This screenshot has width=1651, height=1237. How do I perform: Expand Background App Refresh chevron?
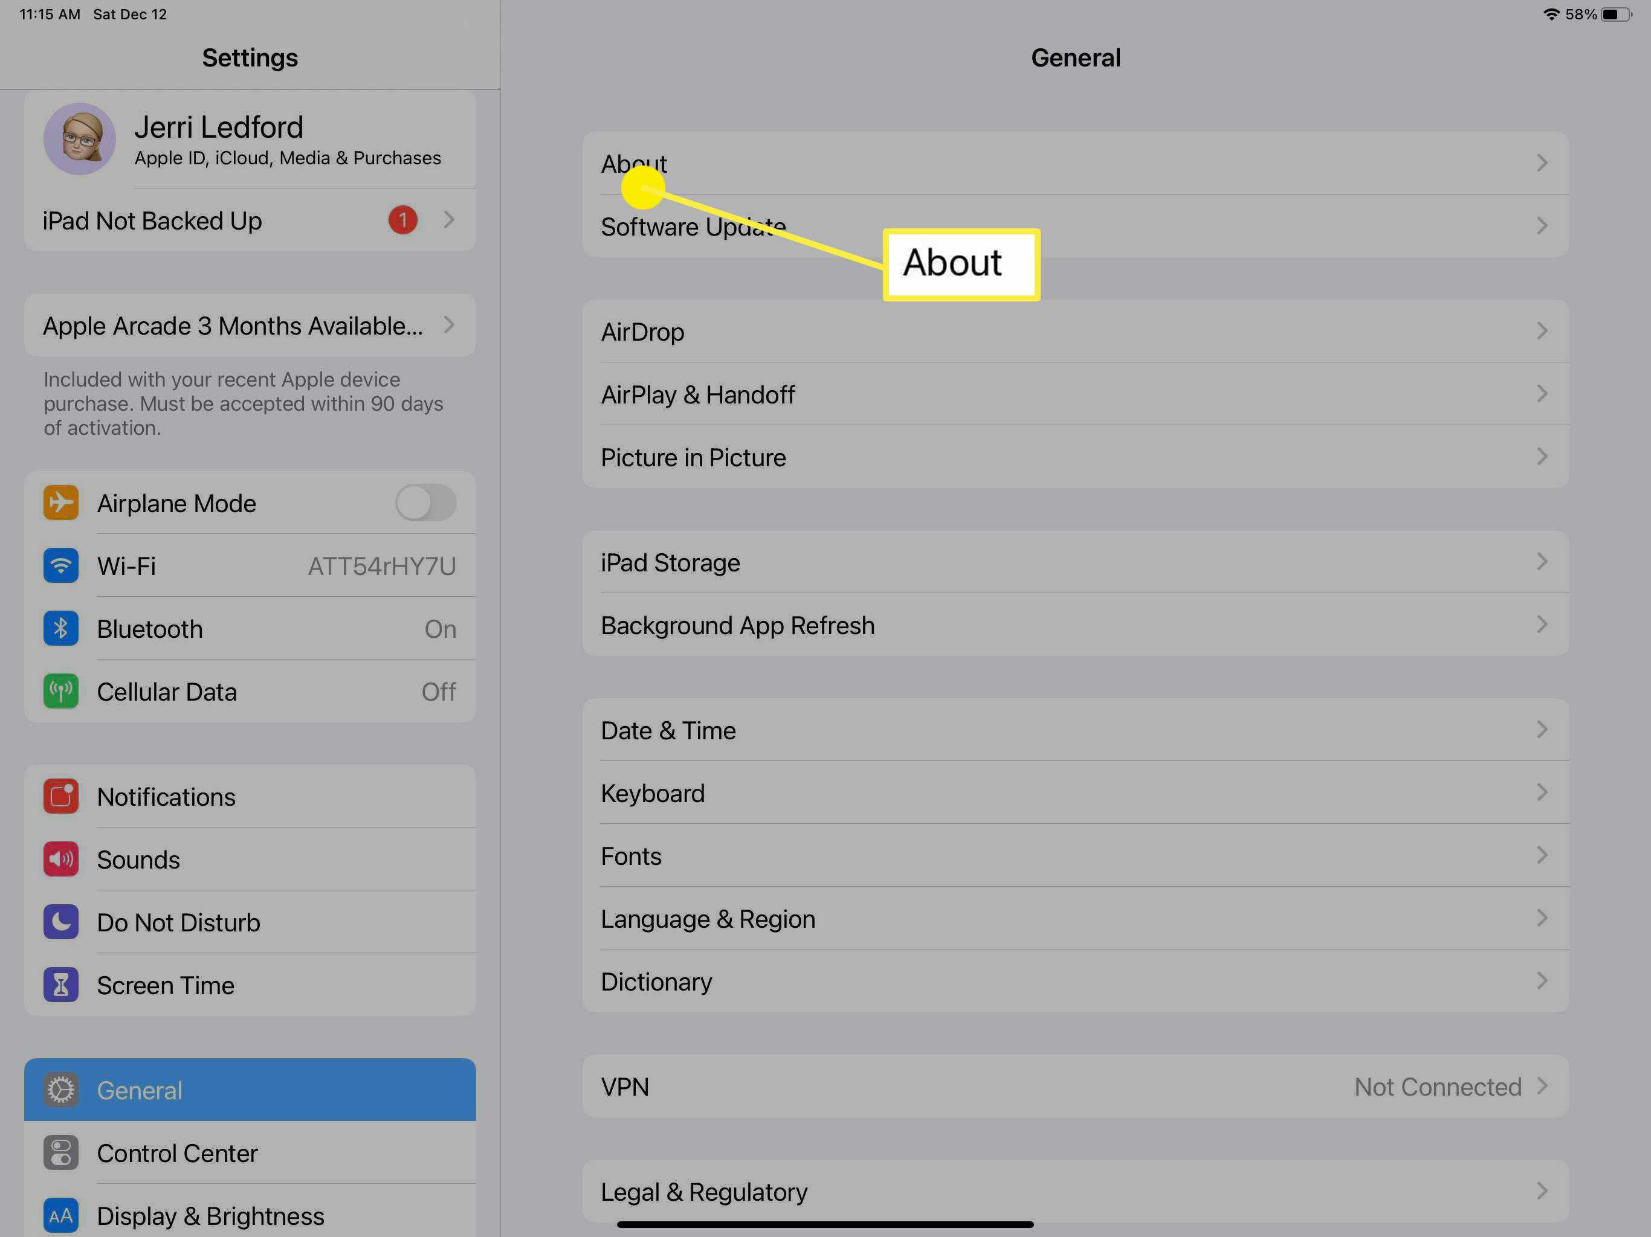(x=1542, y=624)
